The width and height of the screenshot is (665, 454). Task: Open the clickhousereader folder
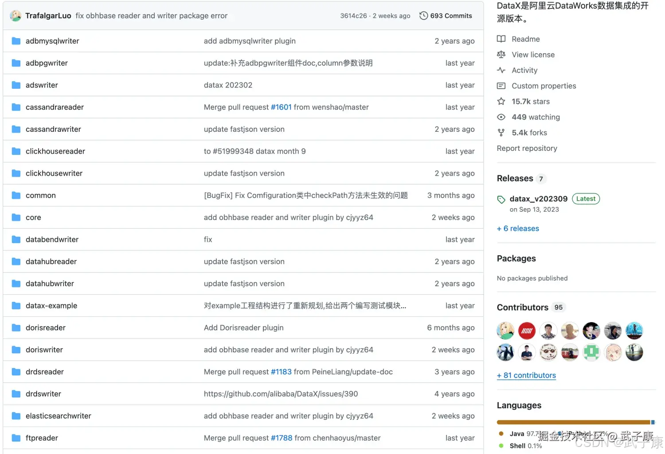55,151
